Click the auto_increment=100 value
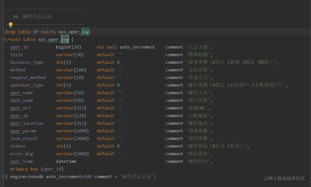The height and width of the screenshot is (187, 311). click(69, 177)
